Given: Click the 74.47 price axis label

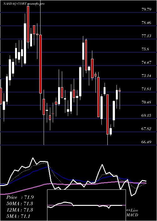Looking at the screenshot, I should pyautogui.click(x=146, y=63).
